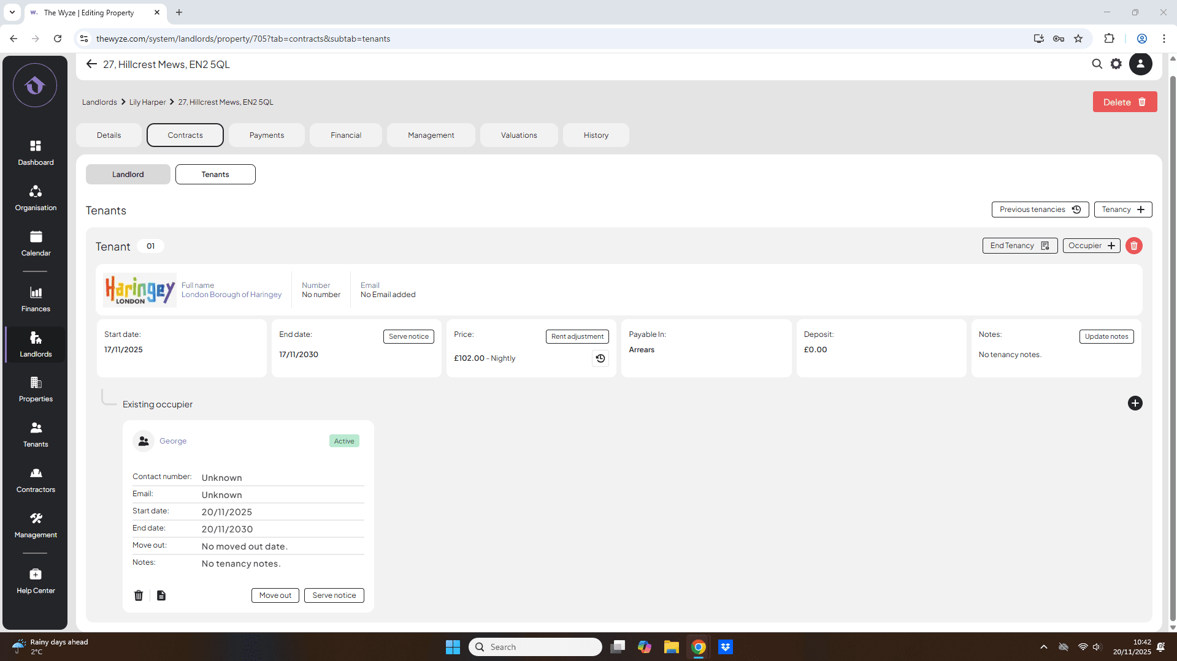Image resolution: width=1177 pixels, height=661 pixels.
Task: Open Finances in the sidebar
Action: [36, 299]
